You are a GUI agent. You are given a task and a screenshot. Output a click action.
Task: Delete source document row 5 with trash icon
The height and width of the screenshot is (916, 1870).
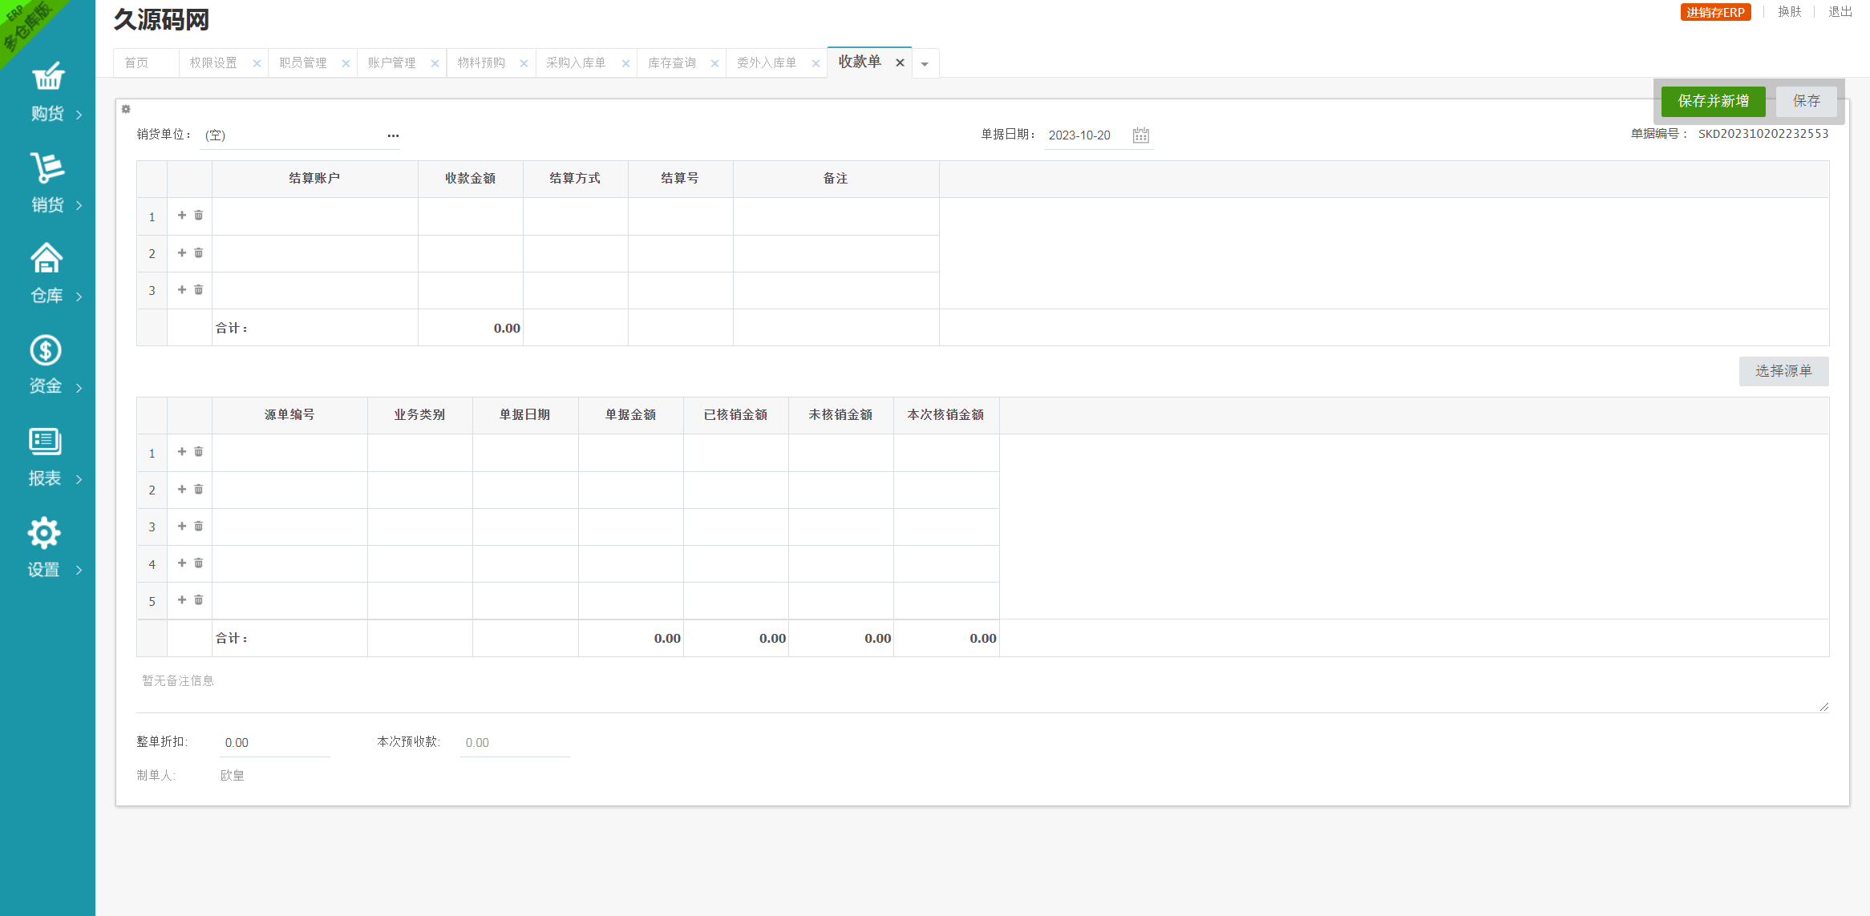[199, 600]
